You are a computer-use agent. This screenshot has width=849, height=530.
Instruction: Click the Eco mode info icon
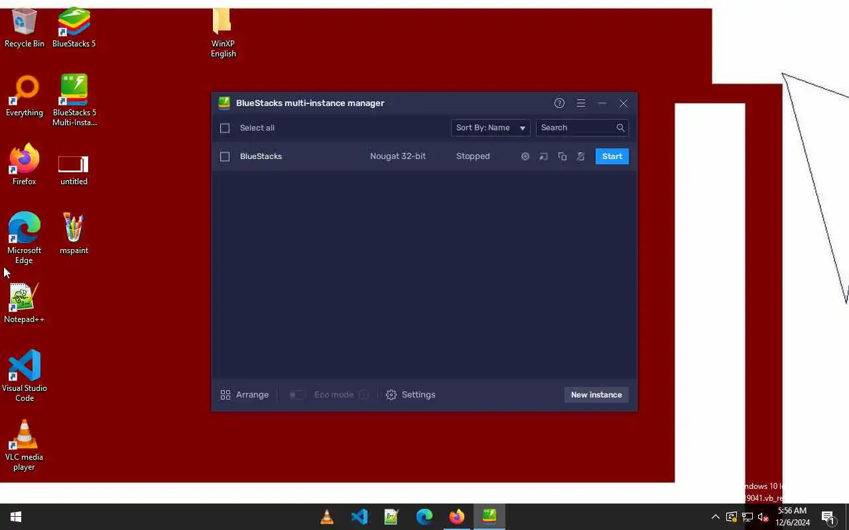[x=363, y=395]
